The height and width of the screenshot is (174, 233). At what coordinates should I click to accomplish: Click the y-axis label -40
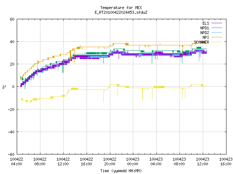(11, 132)
